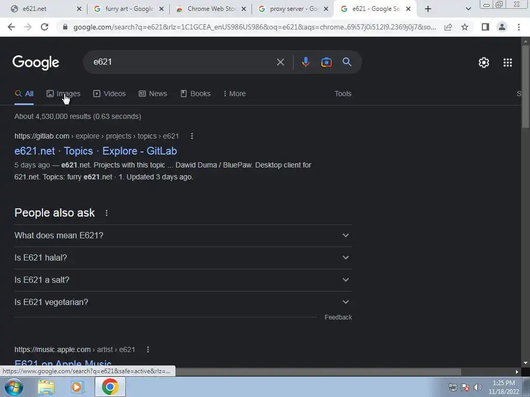Close the proxy server tab
530x397 pixels.
point(326,9)
